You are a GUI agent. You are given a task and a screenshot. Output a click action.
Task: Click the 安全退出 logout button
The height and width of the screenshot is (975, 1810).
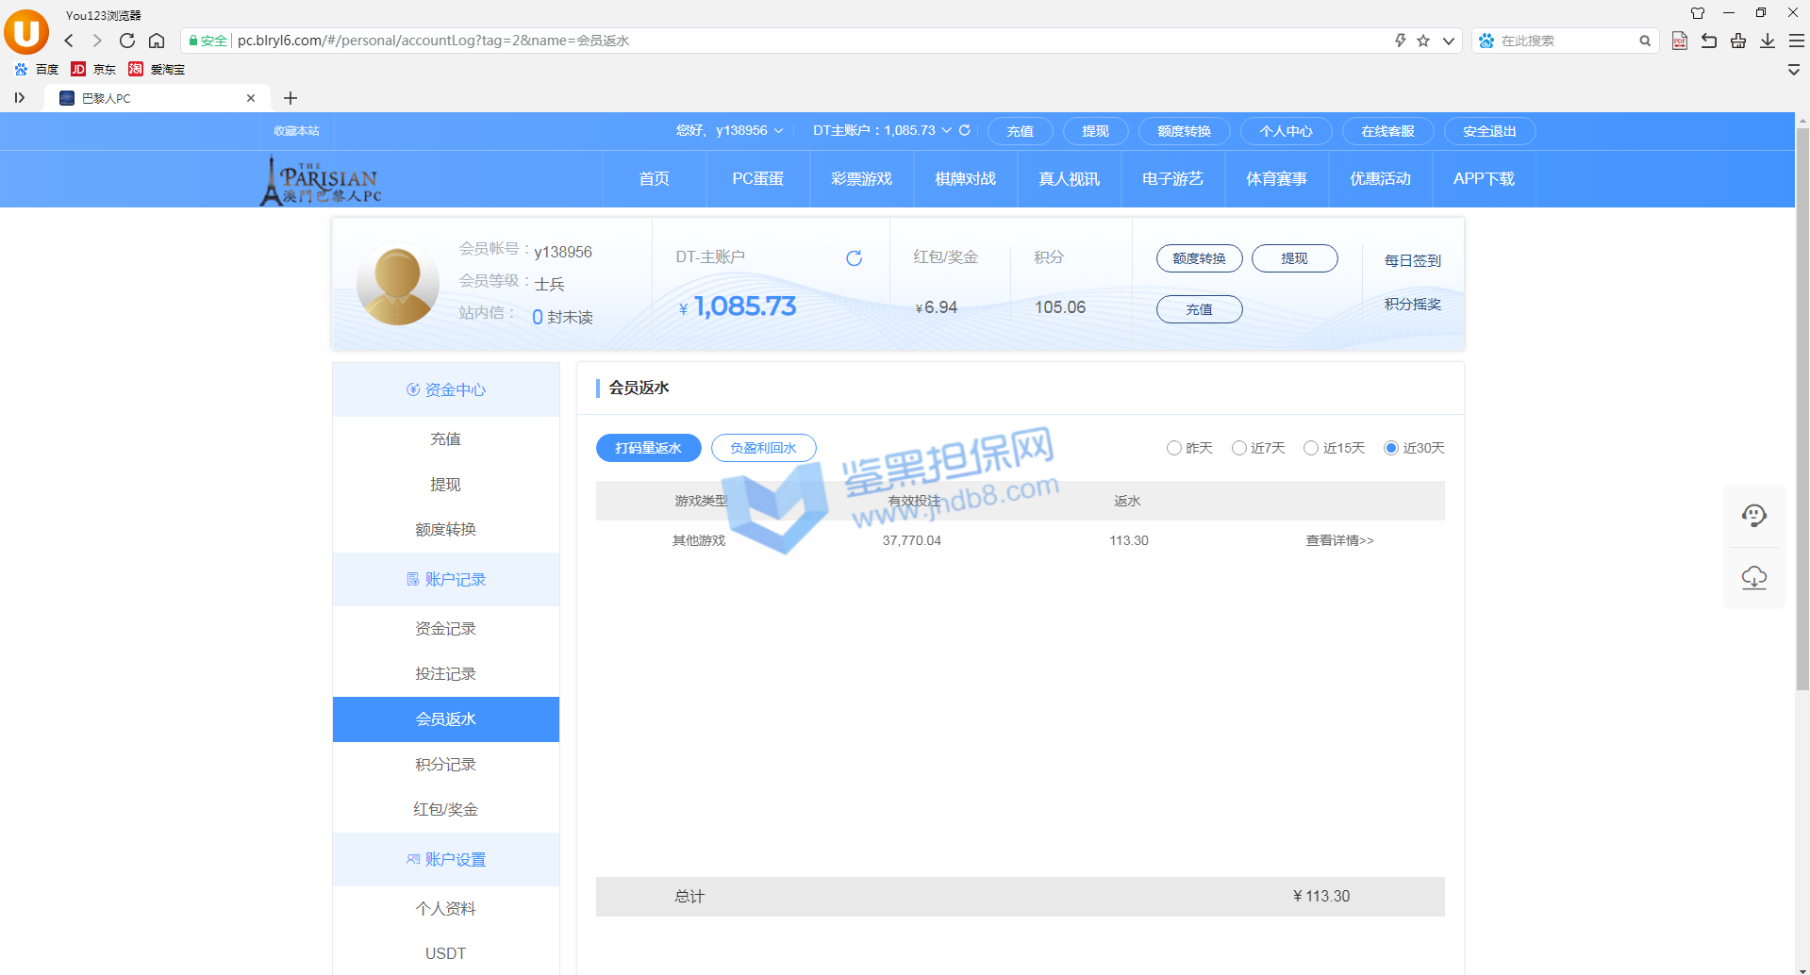pyautogui.click(x=1489, y=131)
